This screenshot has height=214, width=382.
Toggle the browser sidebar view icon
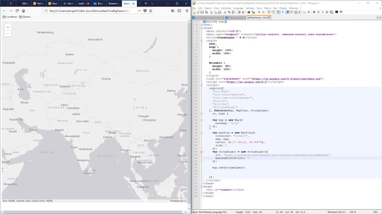[x=179, y=11]
